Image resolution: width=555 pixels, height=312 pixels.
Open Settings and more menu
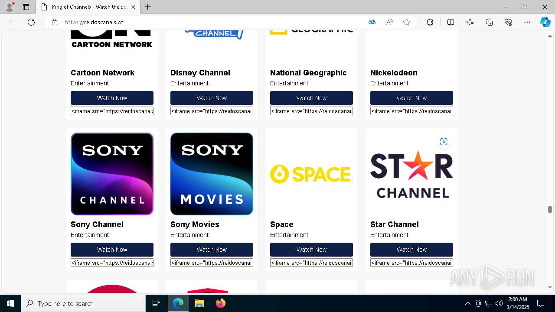[x=527, y=22]
